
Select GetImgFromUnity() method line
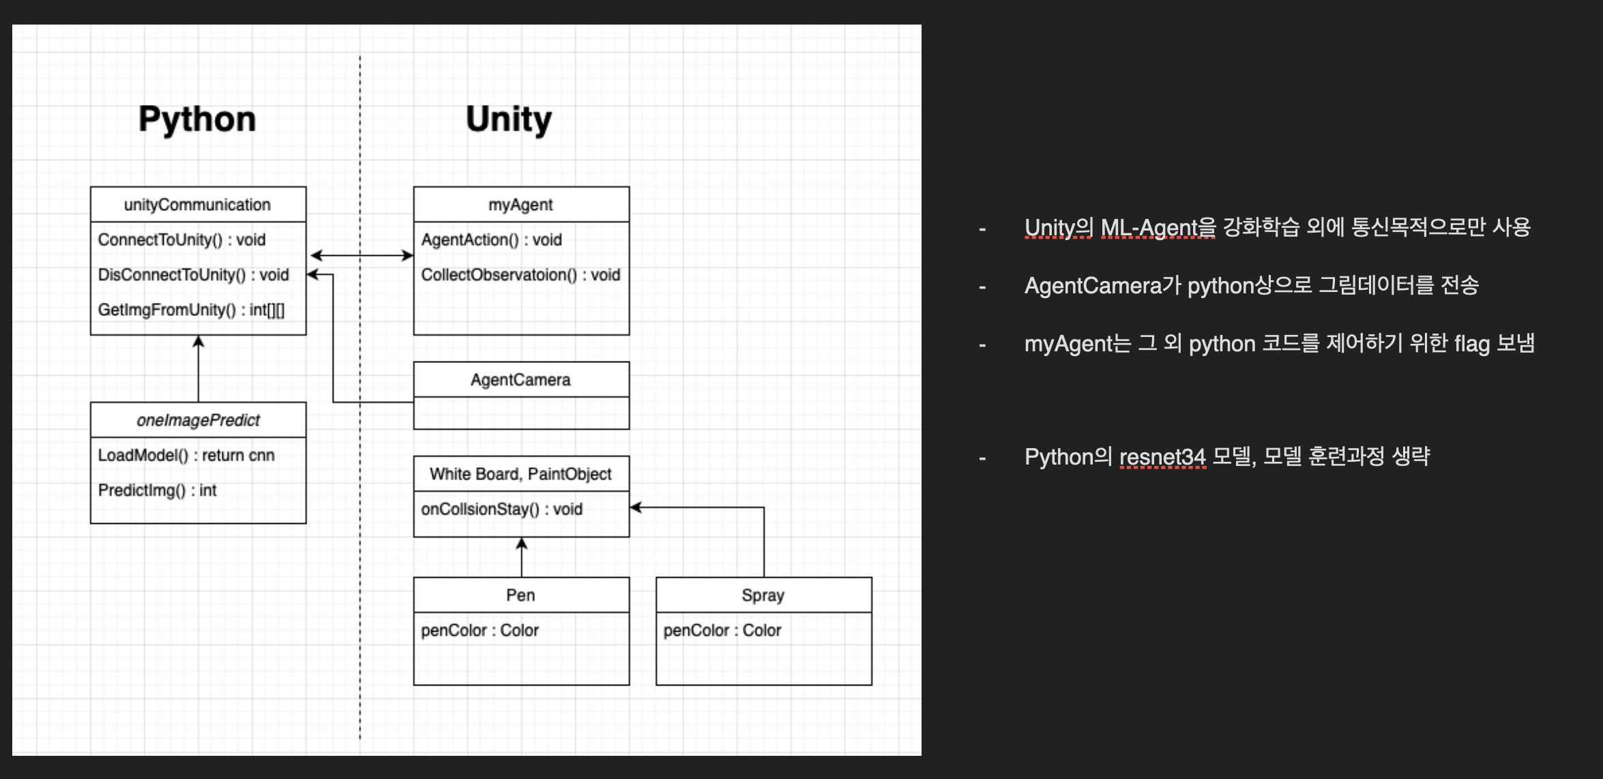[x=191, y=310]
